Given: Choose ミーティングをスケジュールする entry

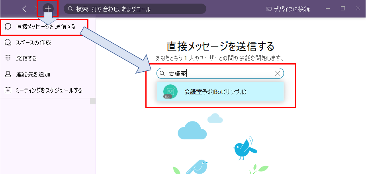Looking at the screenshot, I should pos(48,90).
